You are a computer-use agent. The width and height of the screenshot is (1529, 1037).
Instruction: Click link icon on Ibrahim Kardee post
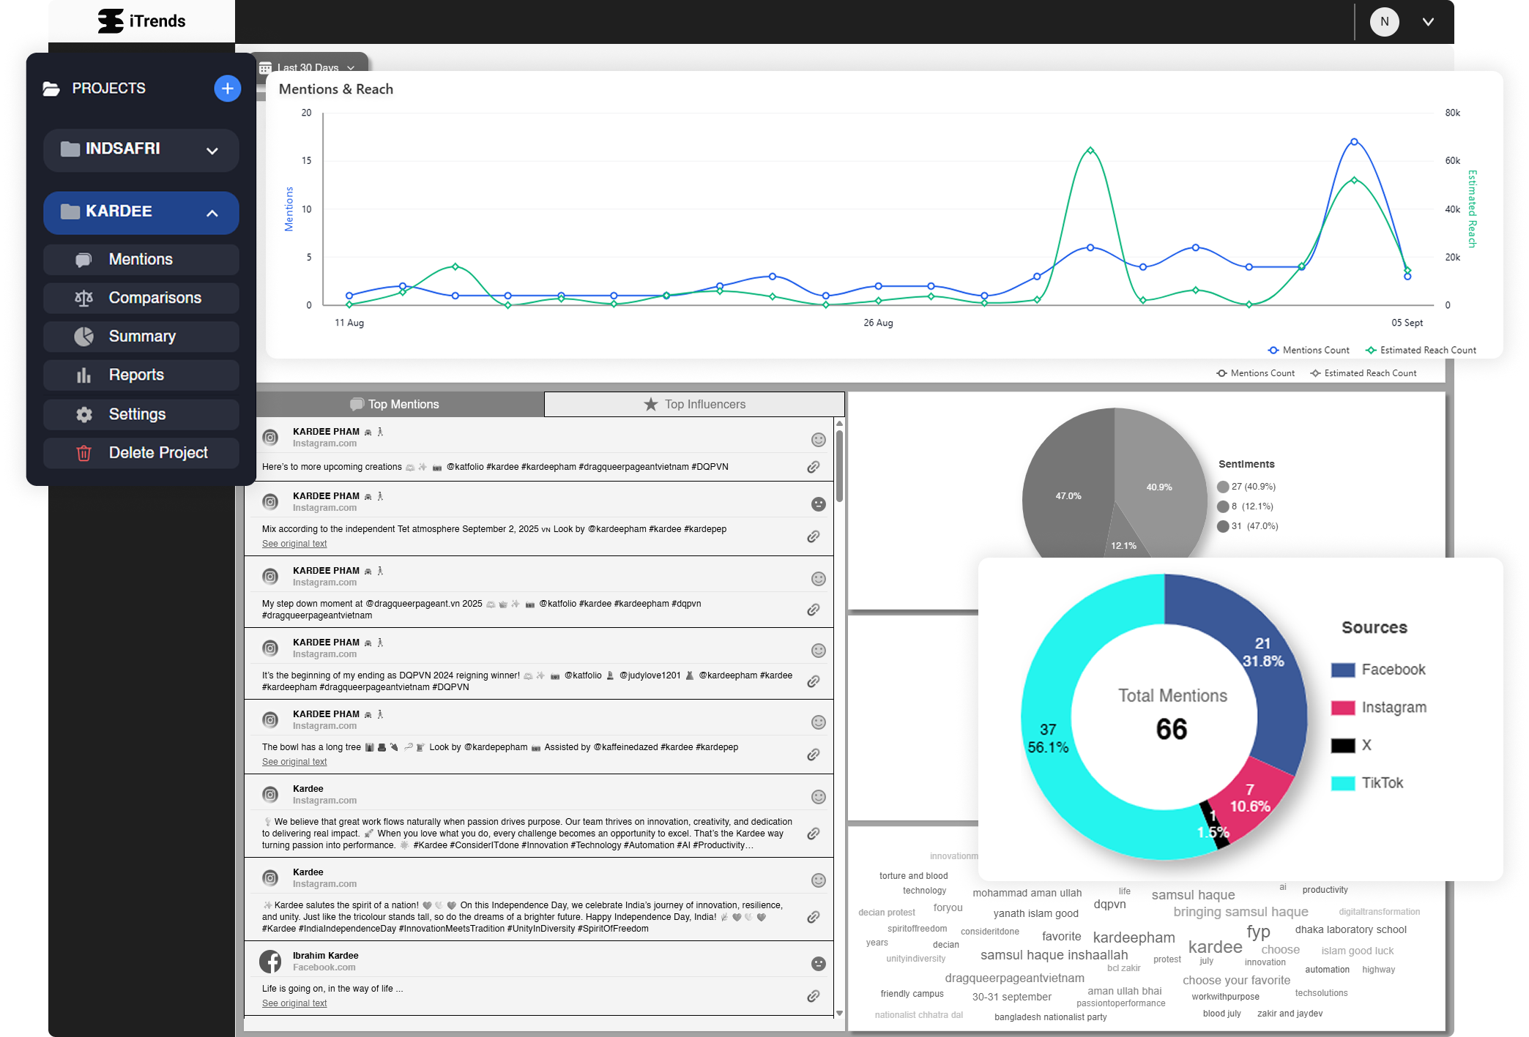[813, 996]
